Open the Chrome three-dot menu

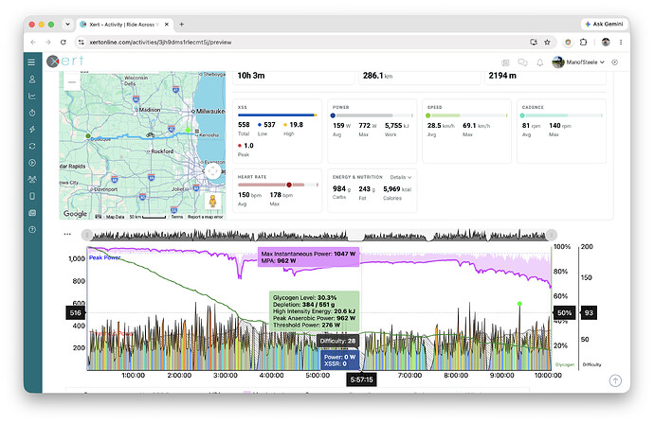pos(621,42)
